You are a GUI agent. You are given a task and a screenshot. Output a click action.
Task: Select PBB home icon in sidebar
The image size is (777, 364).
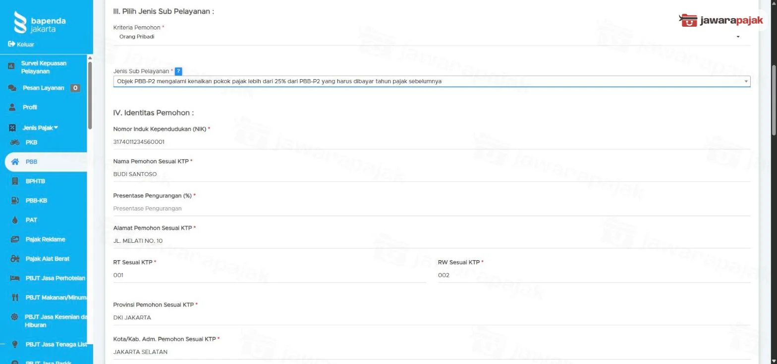[15, 162]
